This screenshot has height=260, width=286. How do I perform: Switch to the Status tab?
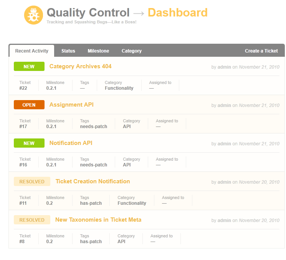pyautogui.click(x=68, y=51)
